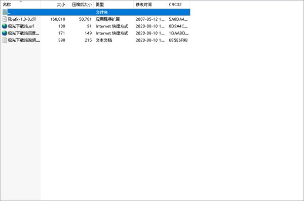The height and width of the screenshot is (201, 304).
Task: Click the CRC32 value 6B5E6F9B
Action: (178, 40)
